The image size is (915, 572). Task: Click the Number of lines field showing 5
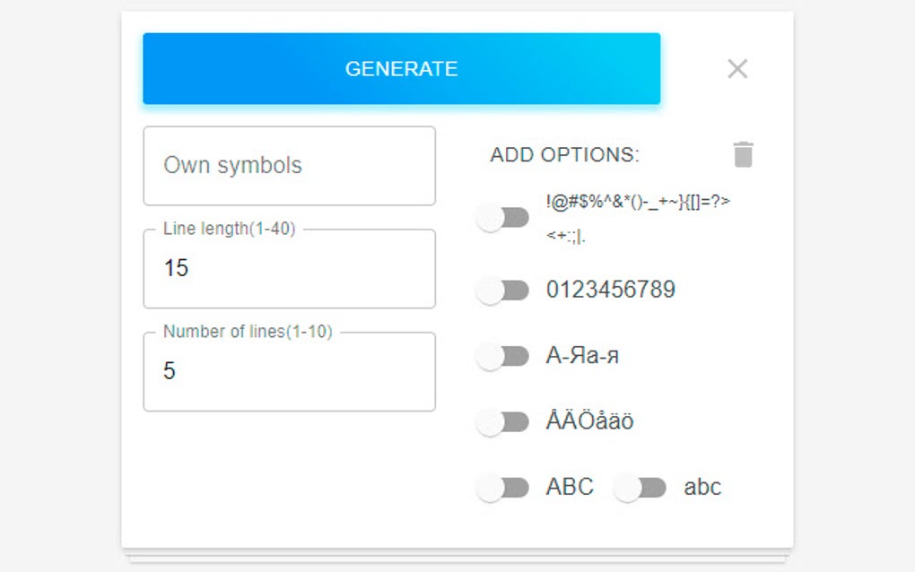click(289, 370)
